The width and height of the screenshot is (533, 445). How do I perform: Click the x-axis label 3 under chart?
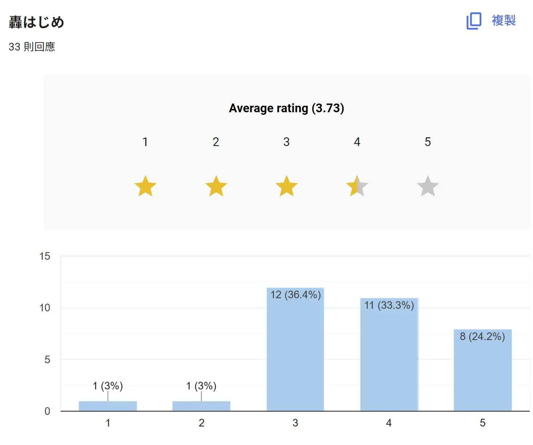coord(295,423)
